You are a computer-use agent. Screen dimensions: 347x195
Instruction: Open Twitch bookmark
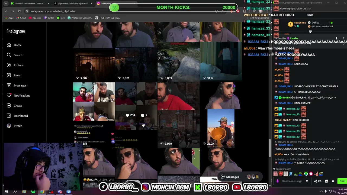[x=49, y=18]
